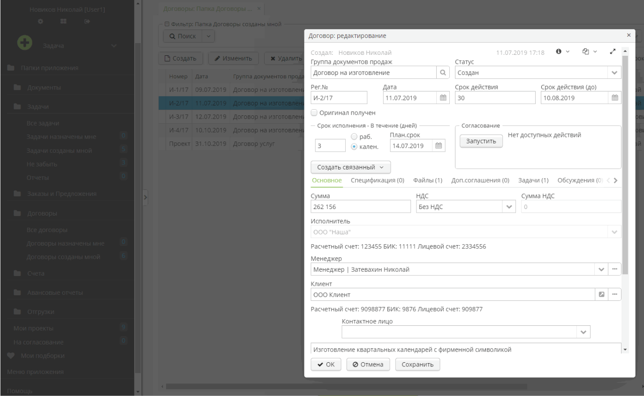This screenshot has width=644, height=396.
Task: Select the кален. radio button
Action: [355, 146]
